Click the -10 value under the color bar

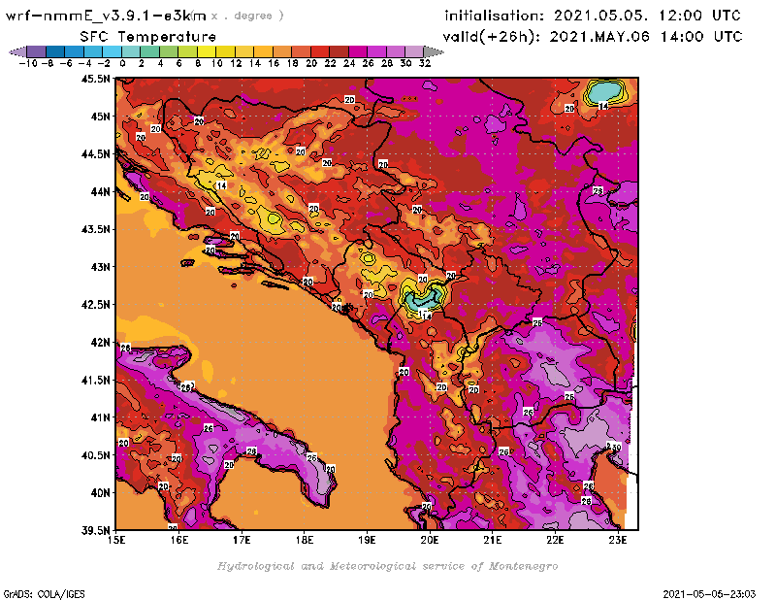[28, 63]
